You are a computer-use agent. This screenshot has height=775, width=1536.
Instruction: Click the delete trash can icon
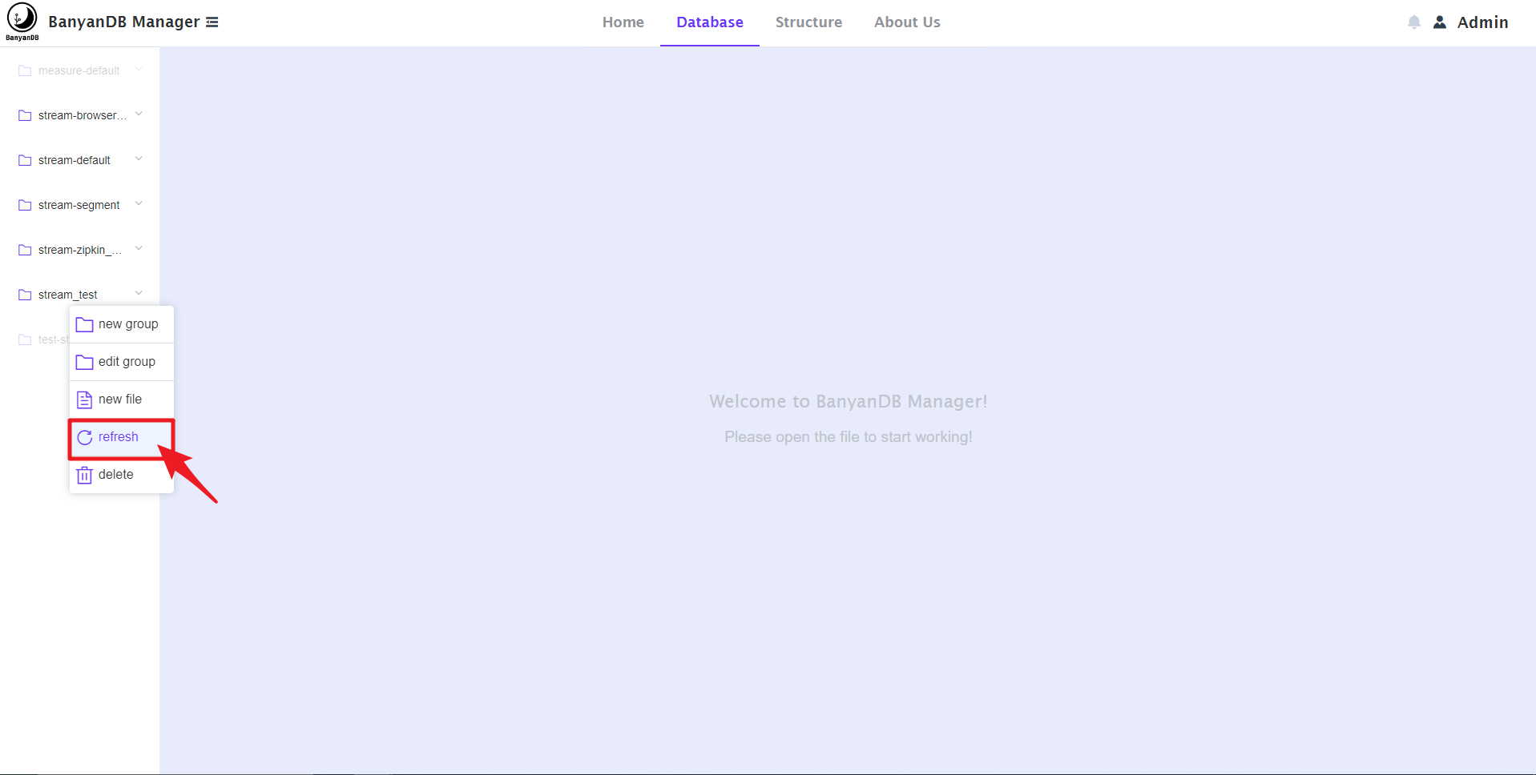[84, 475]
